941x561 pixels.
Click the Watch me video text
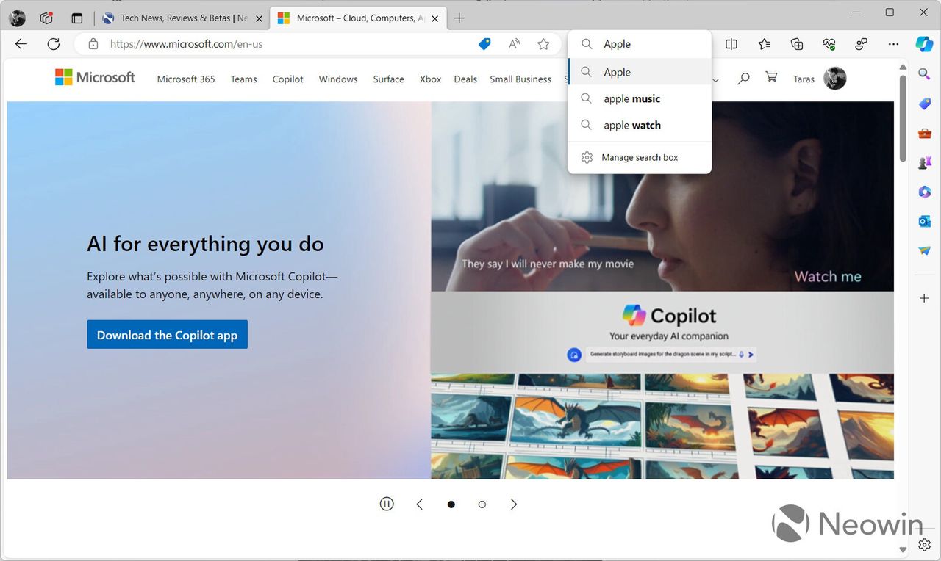(x=828, y=277)
